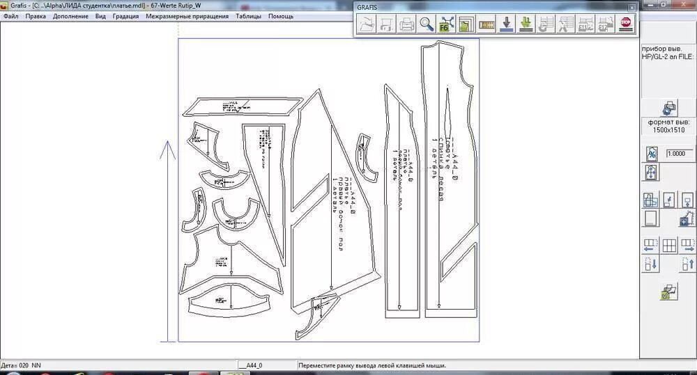The height and width of the screenshot is (375, 697).
Task: Click the status bar hint about рамку вывода
Action: pos(372,366)
